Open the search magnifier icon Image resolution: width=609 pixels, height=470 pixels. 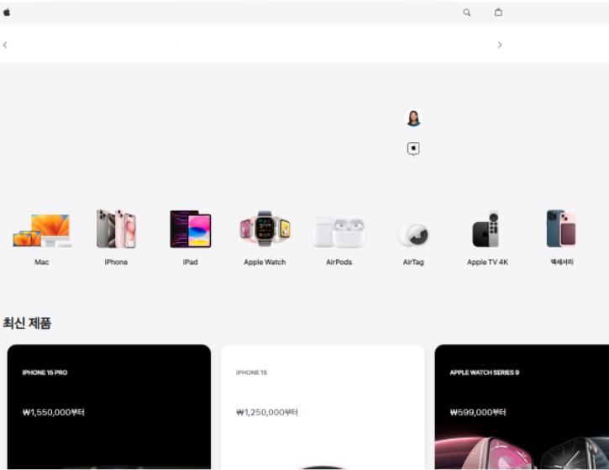click(x=467, y=13)
